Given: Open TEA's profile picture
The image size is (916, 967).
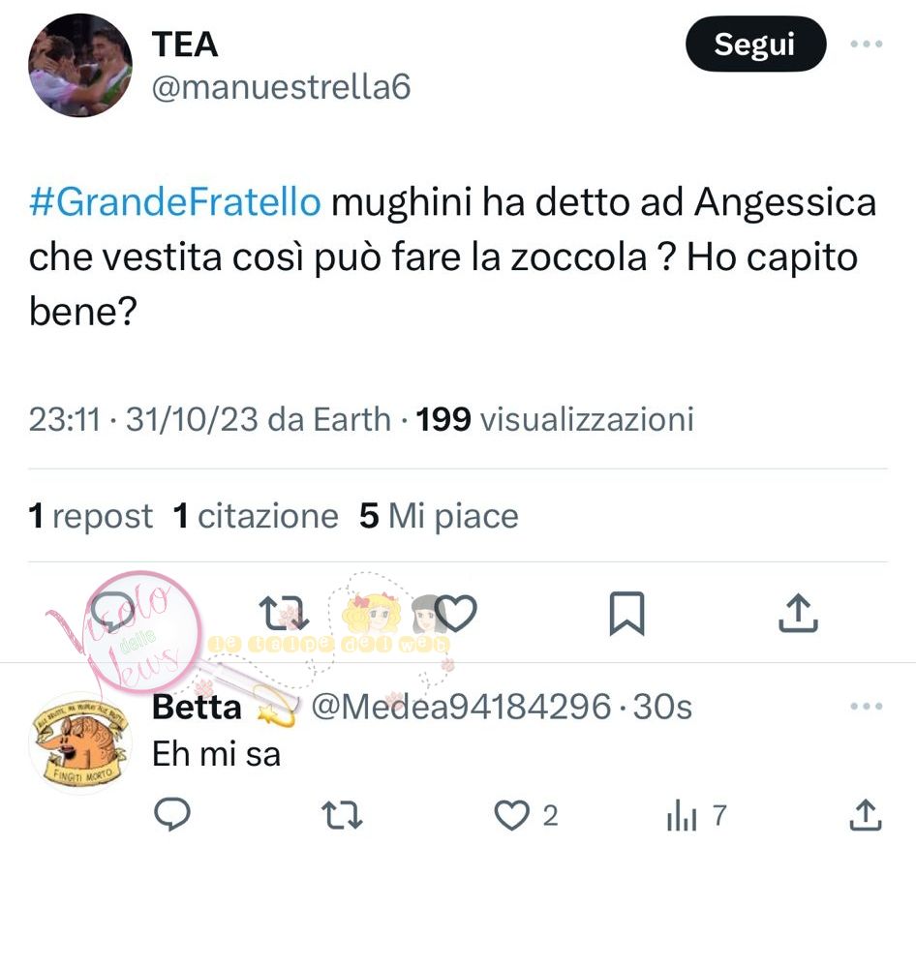Looking at the screenshot, I should pyautogui.click(x=80, y=66).
